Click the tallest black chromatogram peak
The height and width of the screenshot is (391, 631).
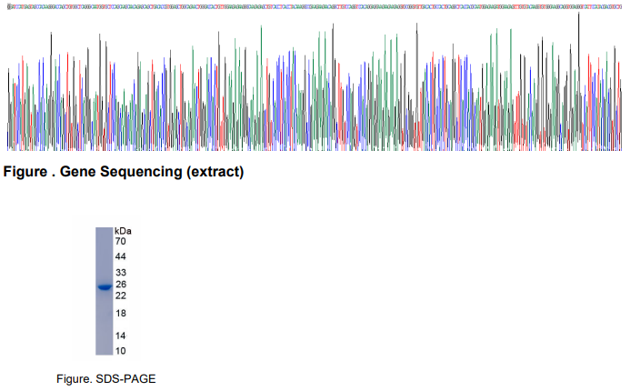coord(578,14)
